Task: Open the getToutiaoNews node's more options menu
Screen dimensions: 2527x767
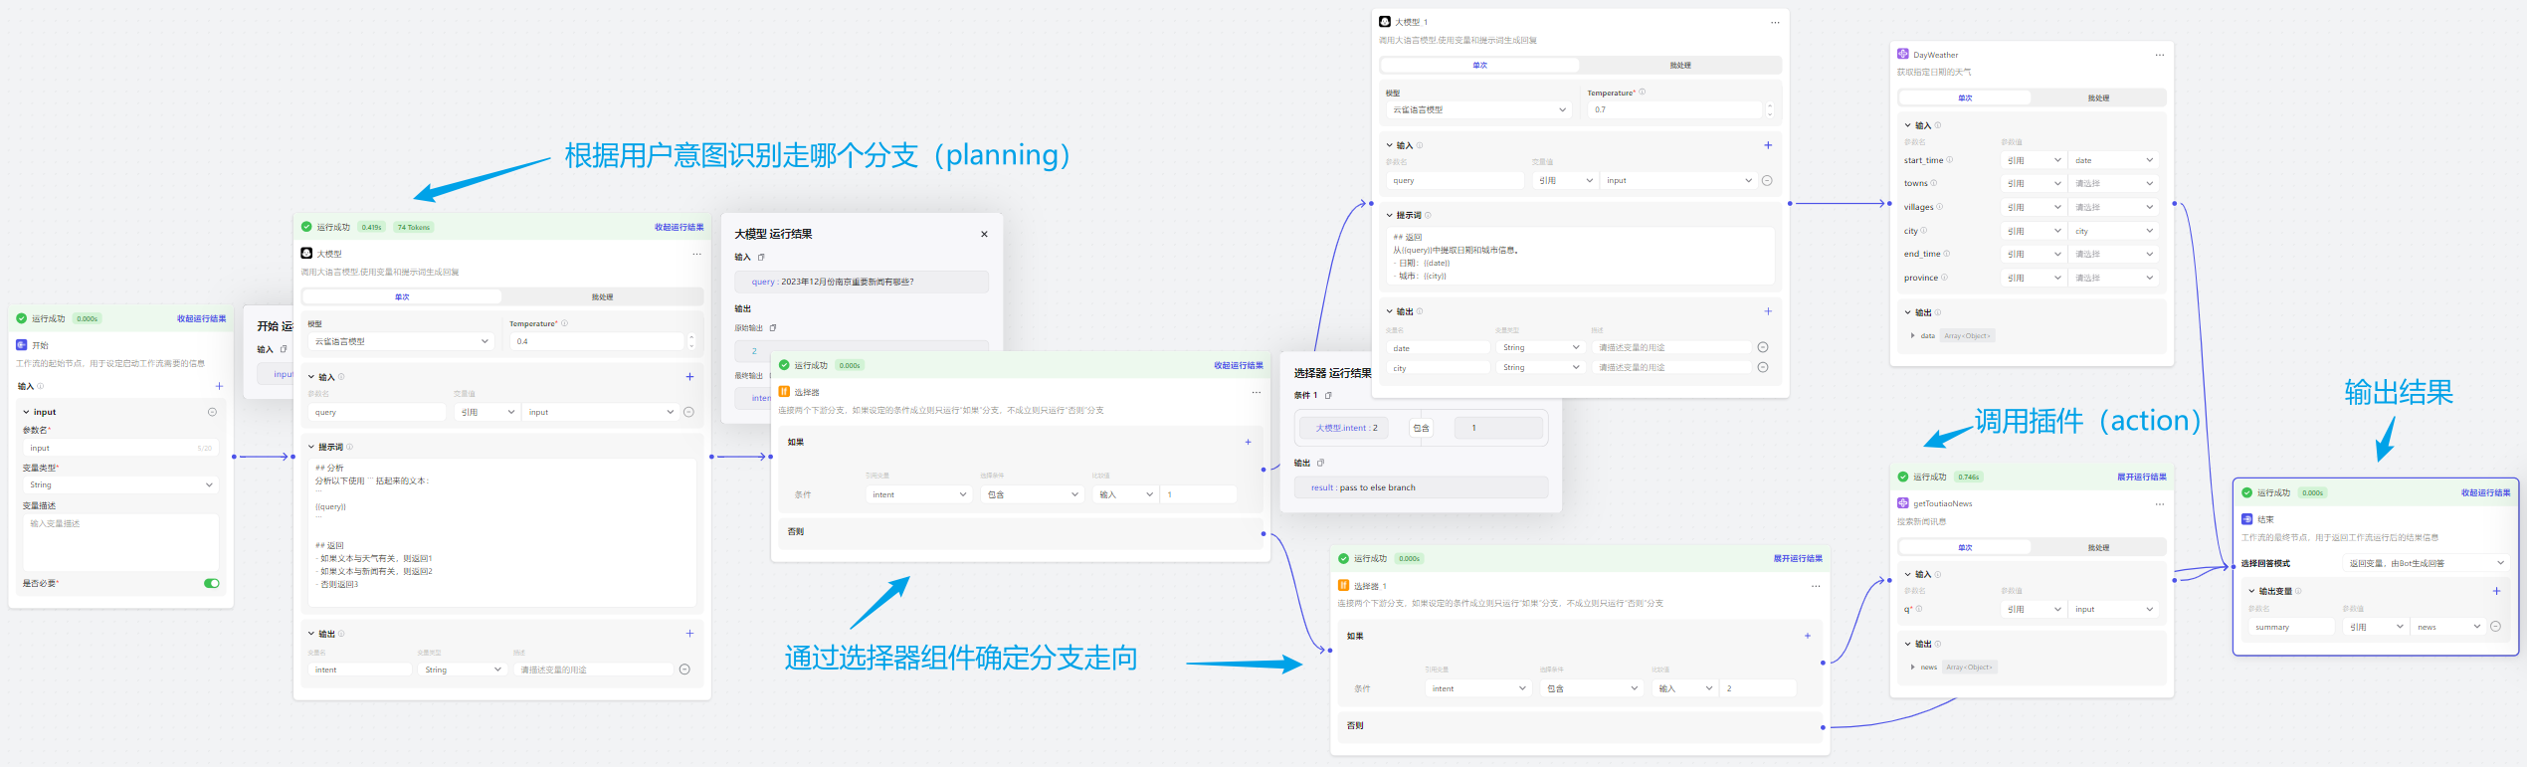Action: (2159, 503)
